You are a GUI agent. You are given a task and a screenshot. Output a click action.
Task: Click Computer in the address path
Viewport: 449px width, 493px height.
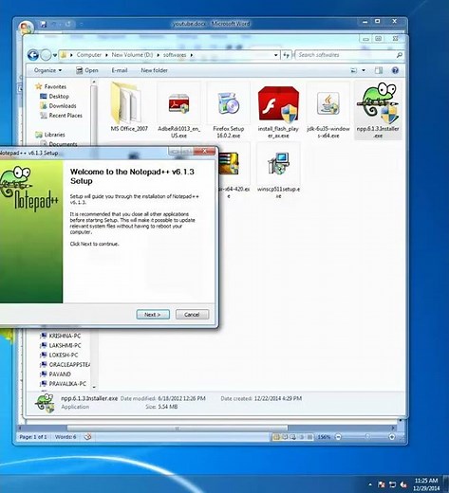(x=89, y=55)
